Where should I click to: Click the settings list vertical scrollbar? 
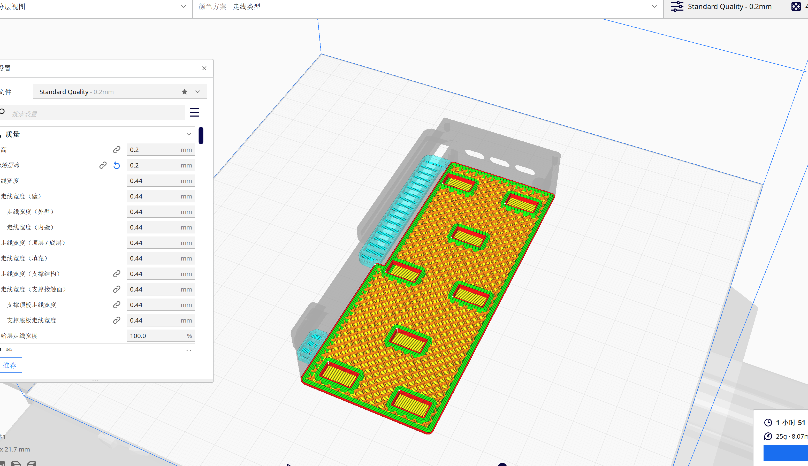pyautogui.click(x=201, y=136)
